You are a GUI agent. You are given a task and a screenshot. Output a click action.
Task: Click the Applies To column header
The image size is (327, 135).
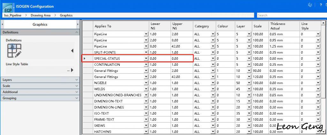(121, 26)
